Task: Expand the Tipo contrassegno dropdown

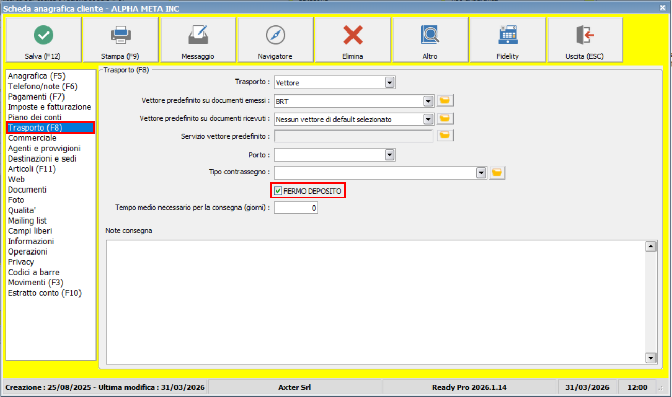Action: 482,172
